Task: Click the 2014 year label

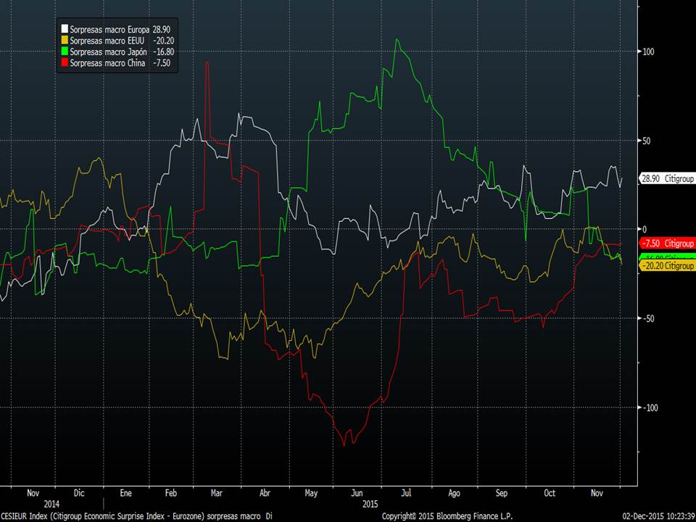Action: (x=51, y=505)
